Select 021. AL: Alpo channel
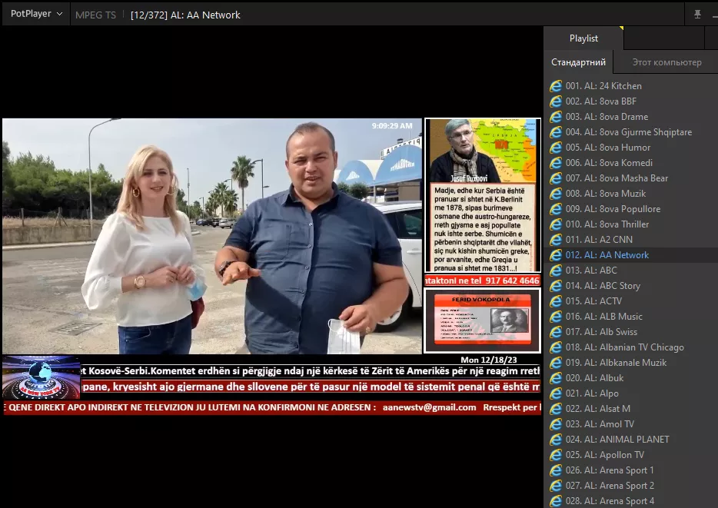 [632, 393]
